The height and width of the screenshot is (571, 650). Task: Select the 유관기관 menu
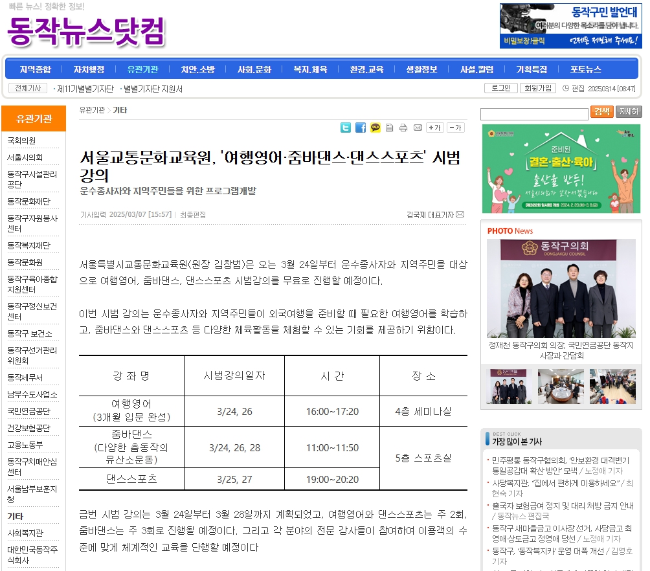142,69
